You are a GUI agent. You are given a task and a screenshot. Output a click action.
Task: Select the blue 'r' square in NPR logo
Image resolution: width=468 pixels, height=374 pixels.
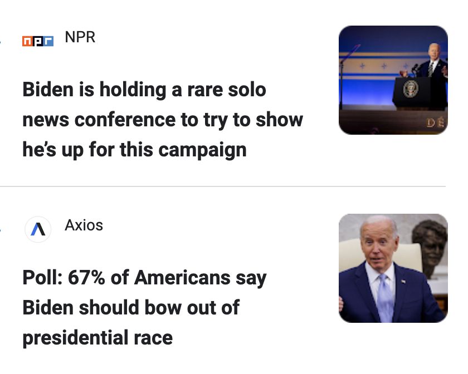[48, 39]
